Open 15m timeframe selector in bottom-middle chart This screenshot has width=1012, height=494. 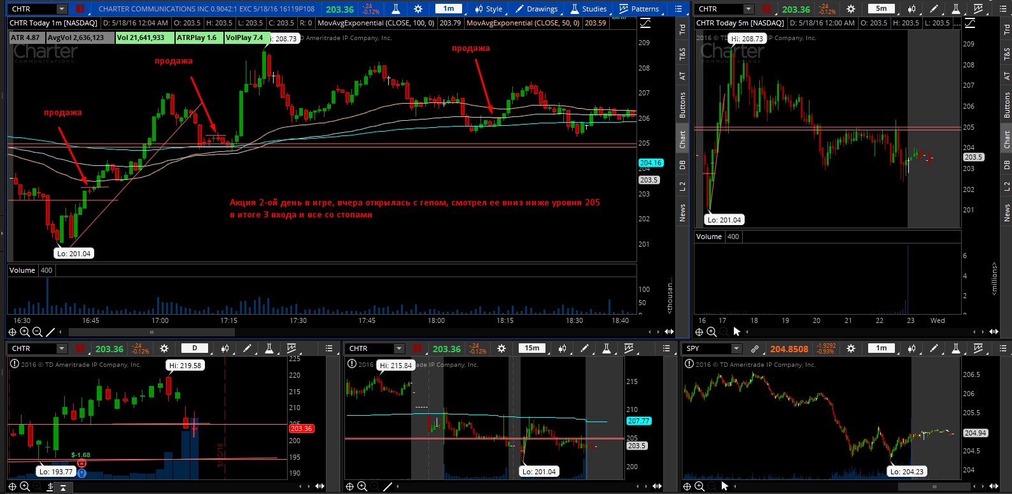tap(532, 348)
